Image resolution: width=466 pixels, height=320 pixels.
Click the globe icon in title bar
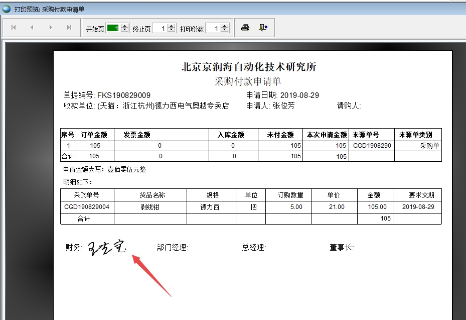pyautogui.click(x=7, y=9)
